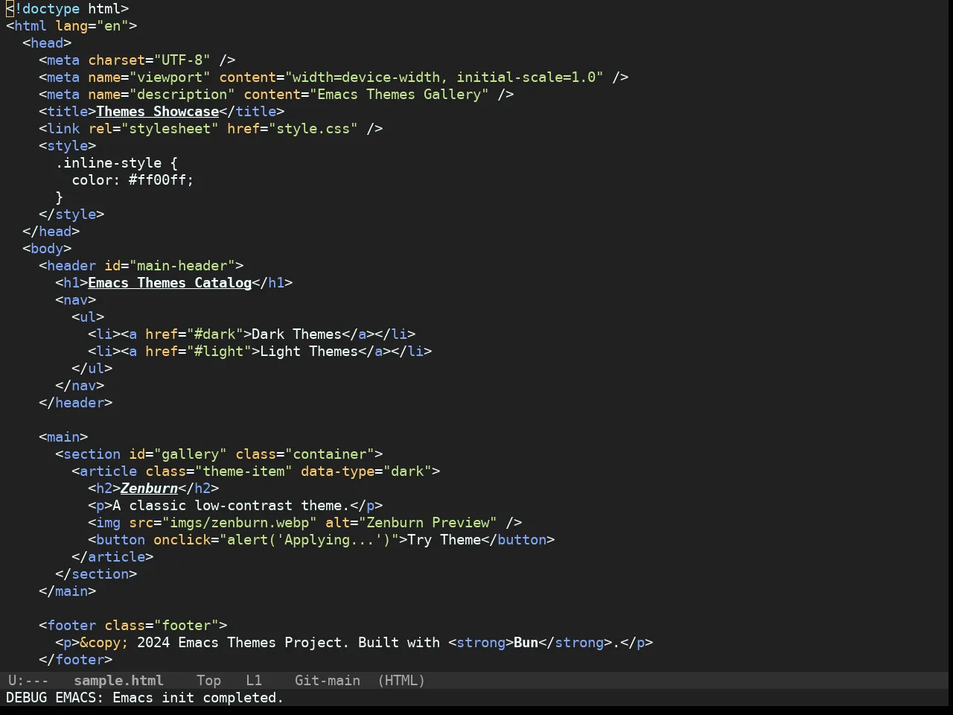Click the "width=device-width, initial-scale=1.0" content value
Viewport: 953px width, 715px height.
[444, 77]
